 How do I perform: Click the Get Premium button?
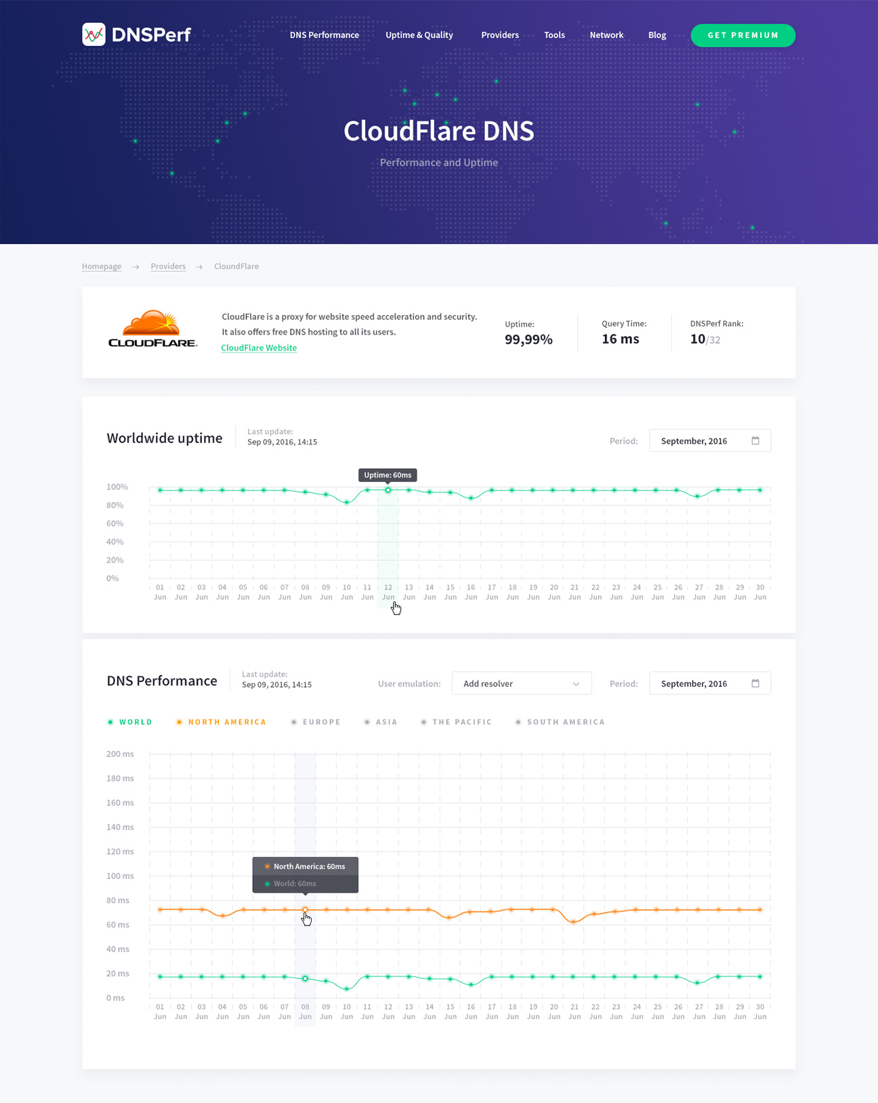pos(743,35)
